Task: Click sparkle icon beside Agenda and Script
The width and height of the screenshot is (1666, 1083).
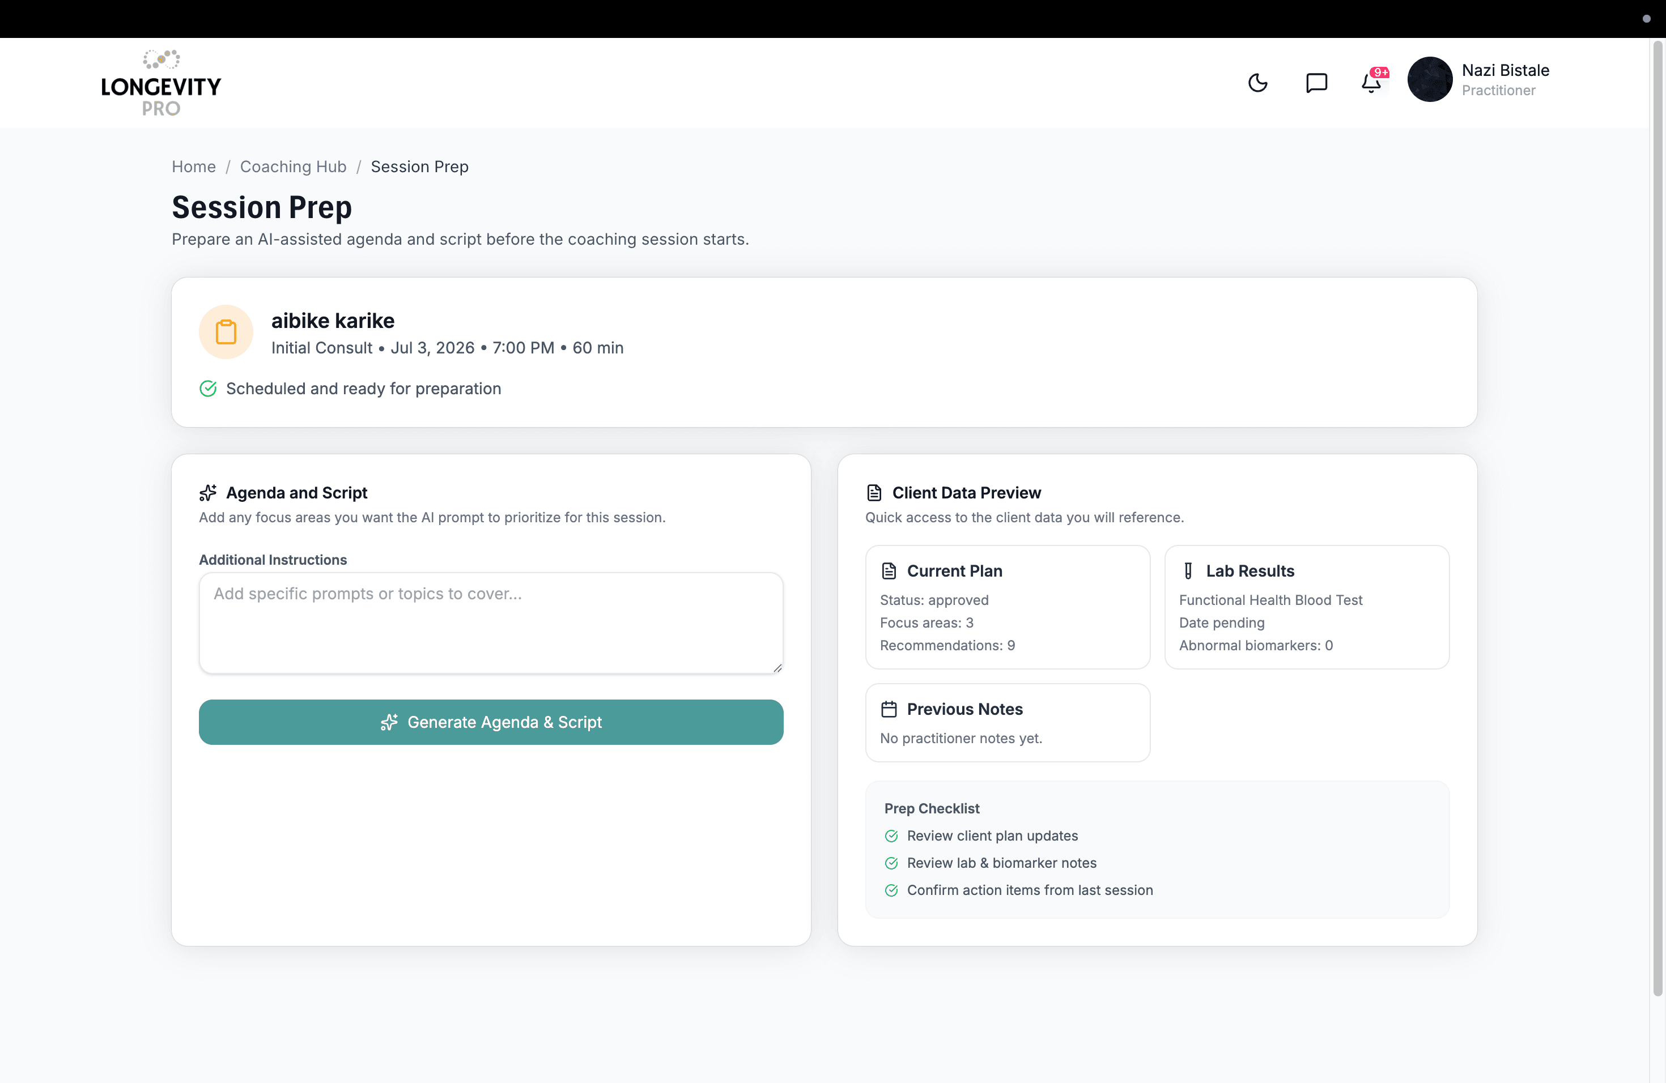Action: [x=208, y=493]
